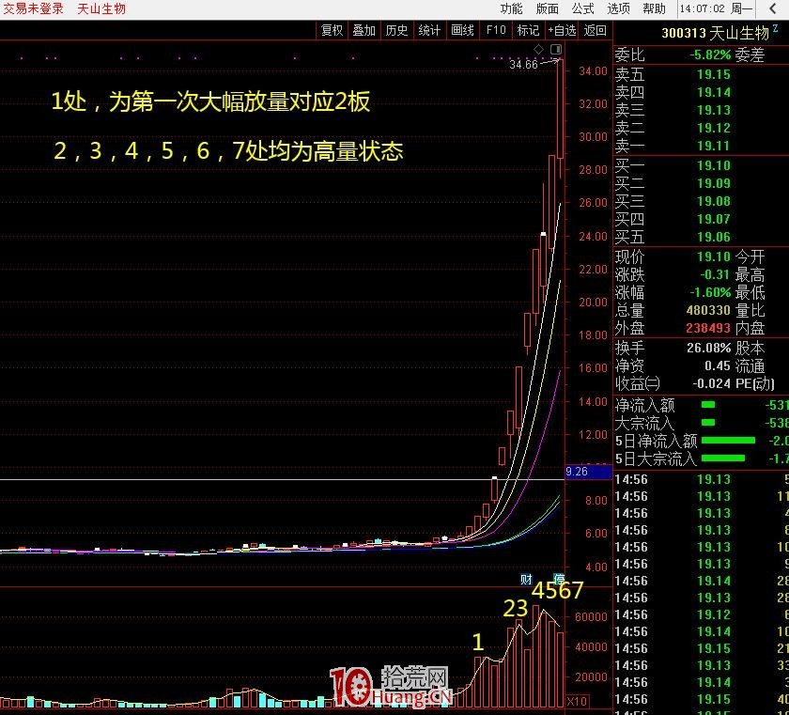This screenshot has width=789, height=715.
Task: Click the 返回 return button
Action: point(593,29)
